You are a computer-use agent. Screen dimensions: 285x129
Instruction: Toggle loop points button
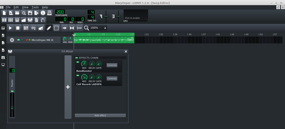coord(72,28)
